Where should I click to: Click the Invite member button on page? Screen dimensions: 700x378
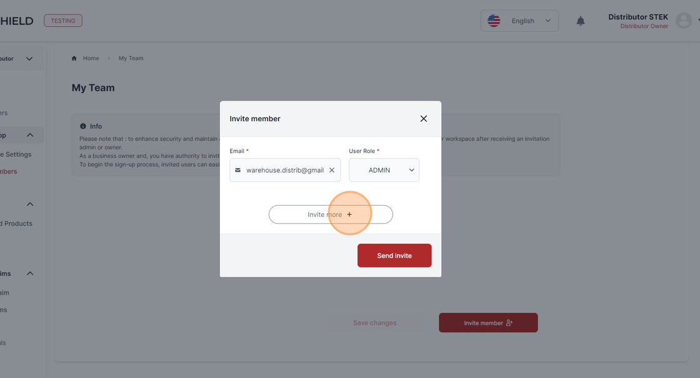coord(488,322)
